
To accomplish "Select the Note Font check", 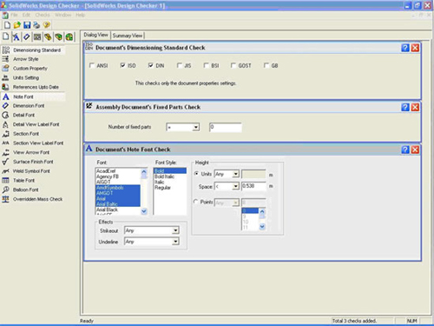I will [x=32, y=96].
